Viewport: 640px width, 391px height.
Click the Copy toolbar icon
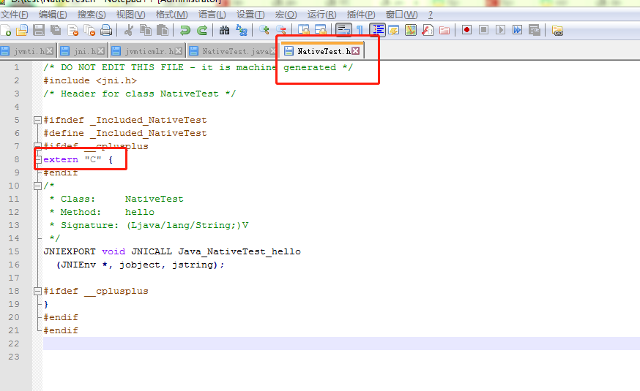(145, 30)
